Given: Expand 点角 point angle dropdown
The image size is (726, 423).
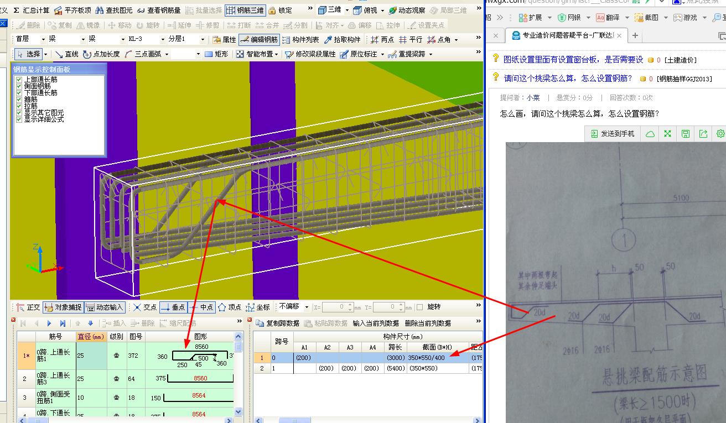Looking at the screenshot, I should [456, 40].
